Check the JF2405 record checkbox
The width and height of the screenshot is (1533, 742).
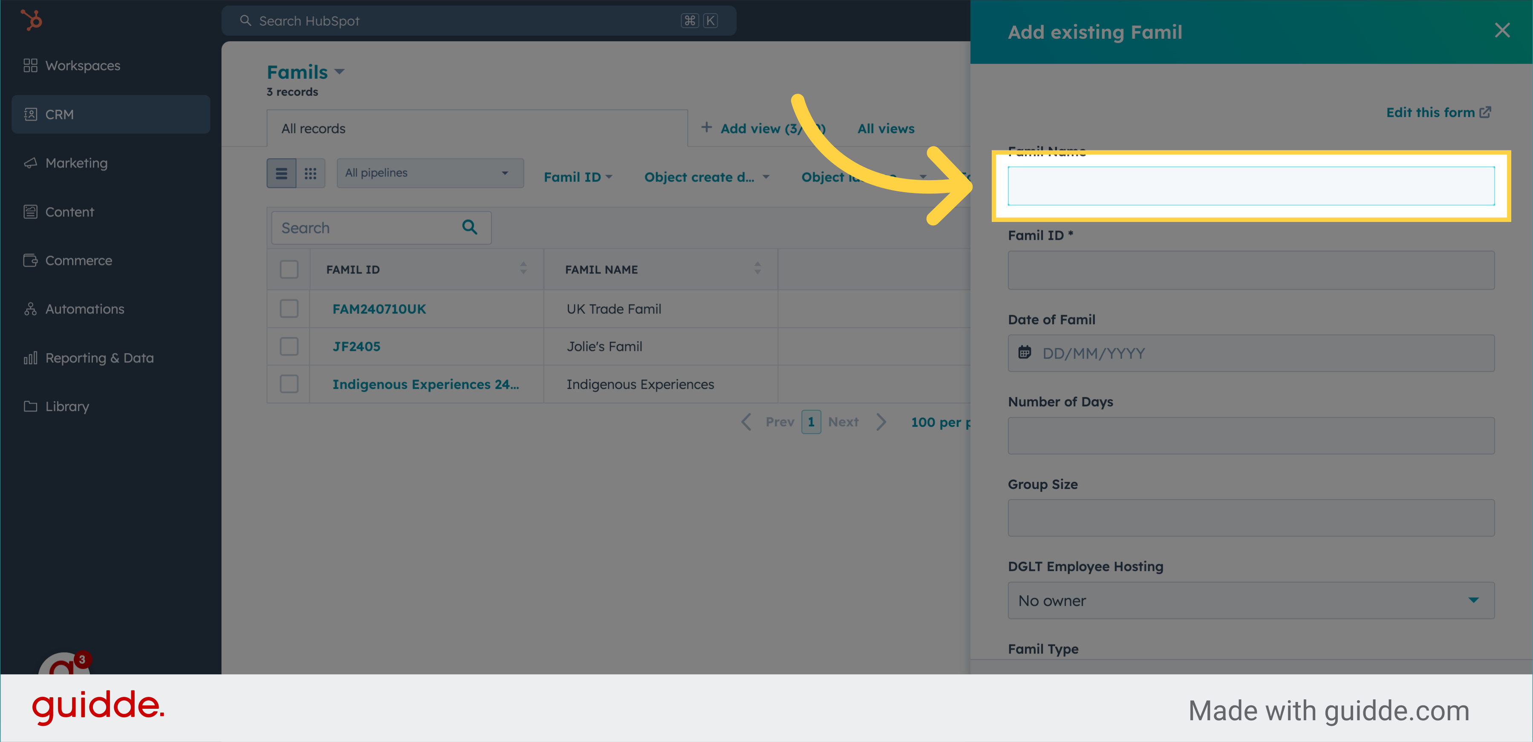pyautogui.click(x=289, y=346)
